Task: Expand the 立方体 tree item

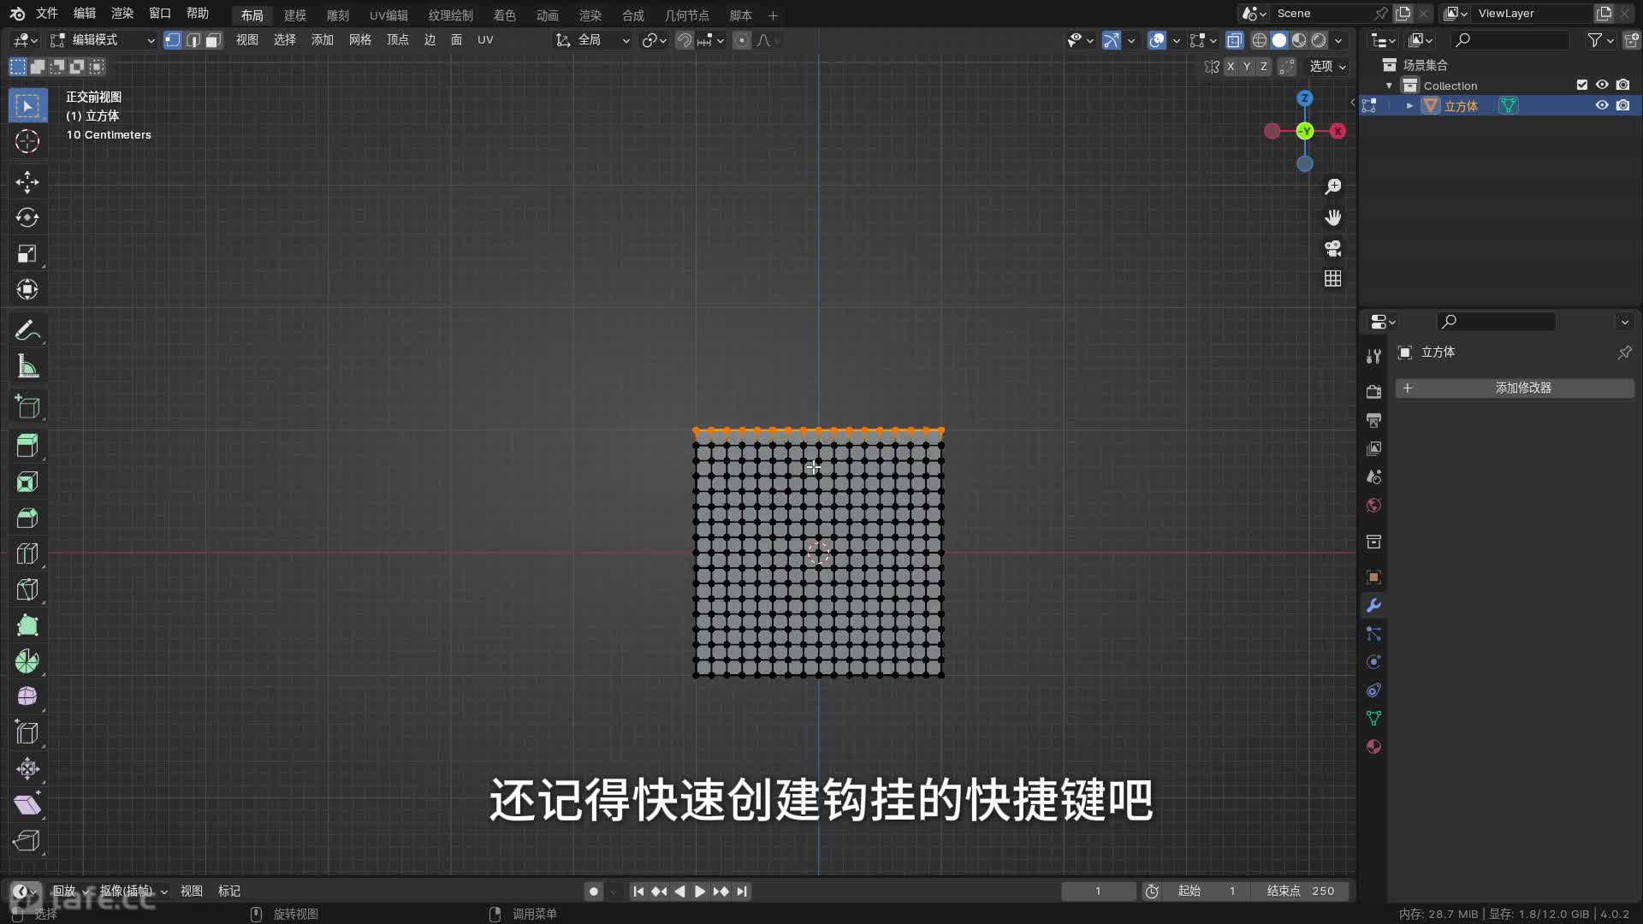Action: 1409,105
